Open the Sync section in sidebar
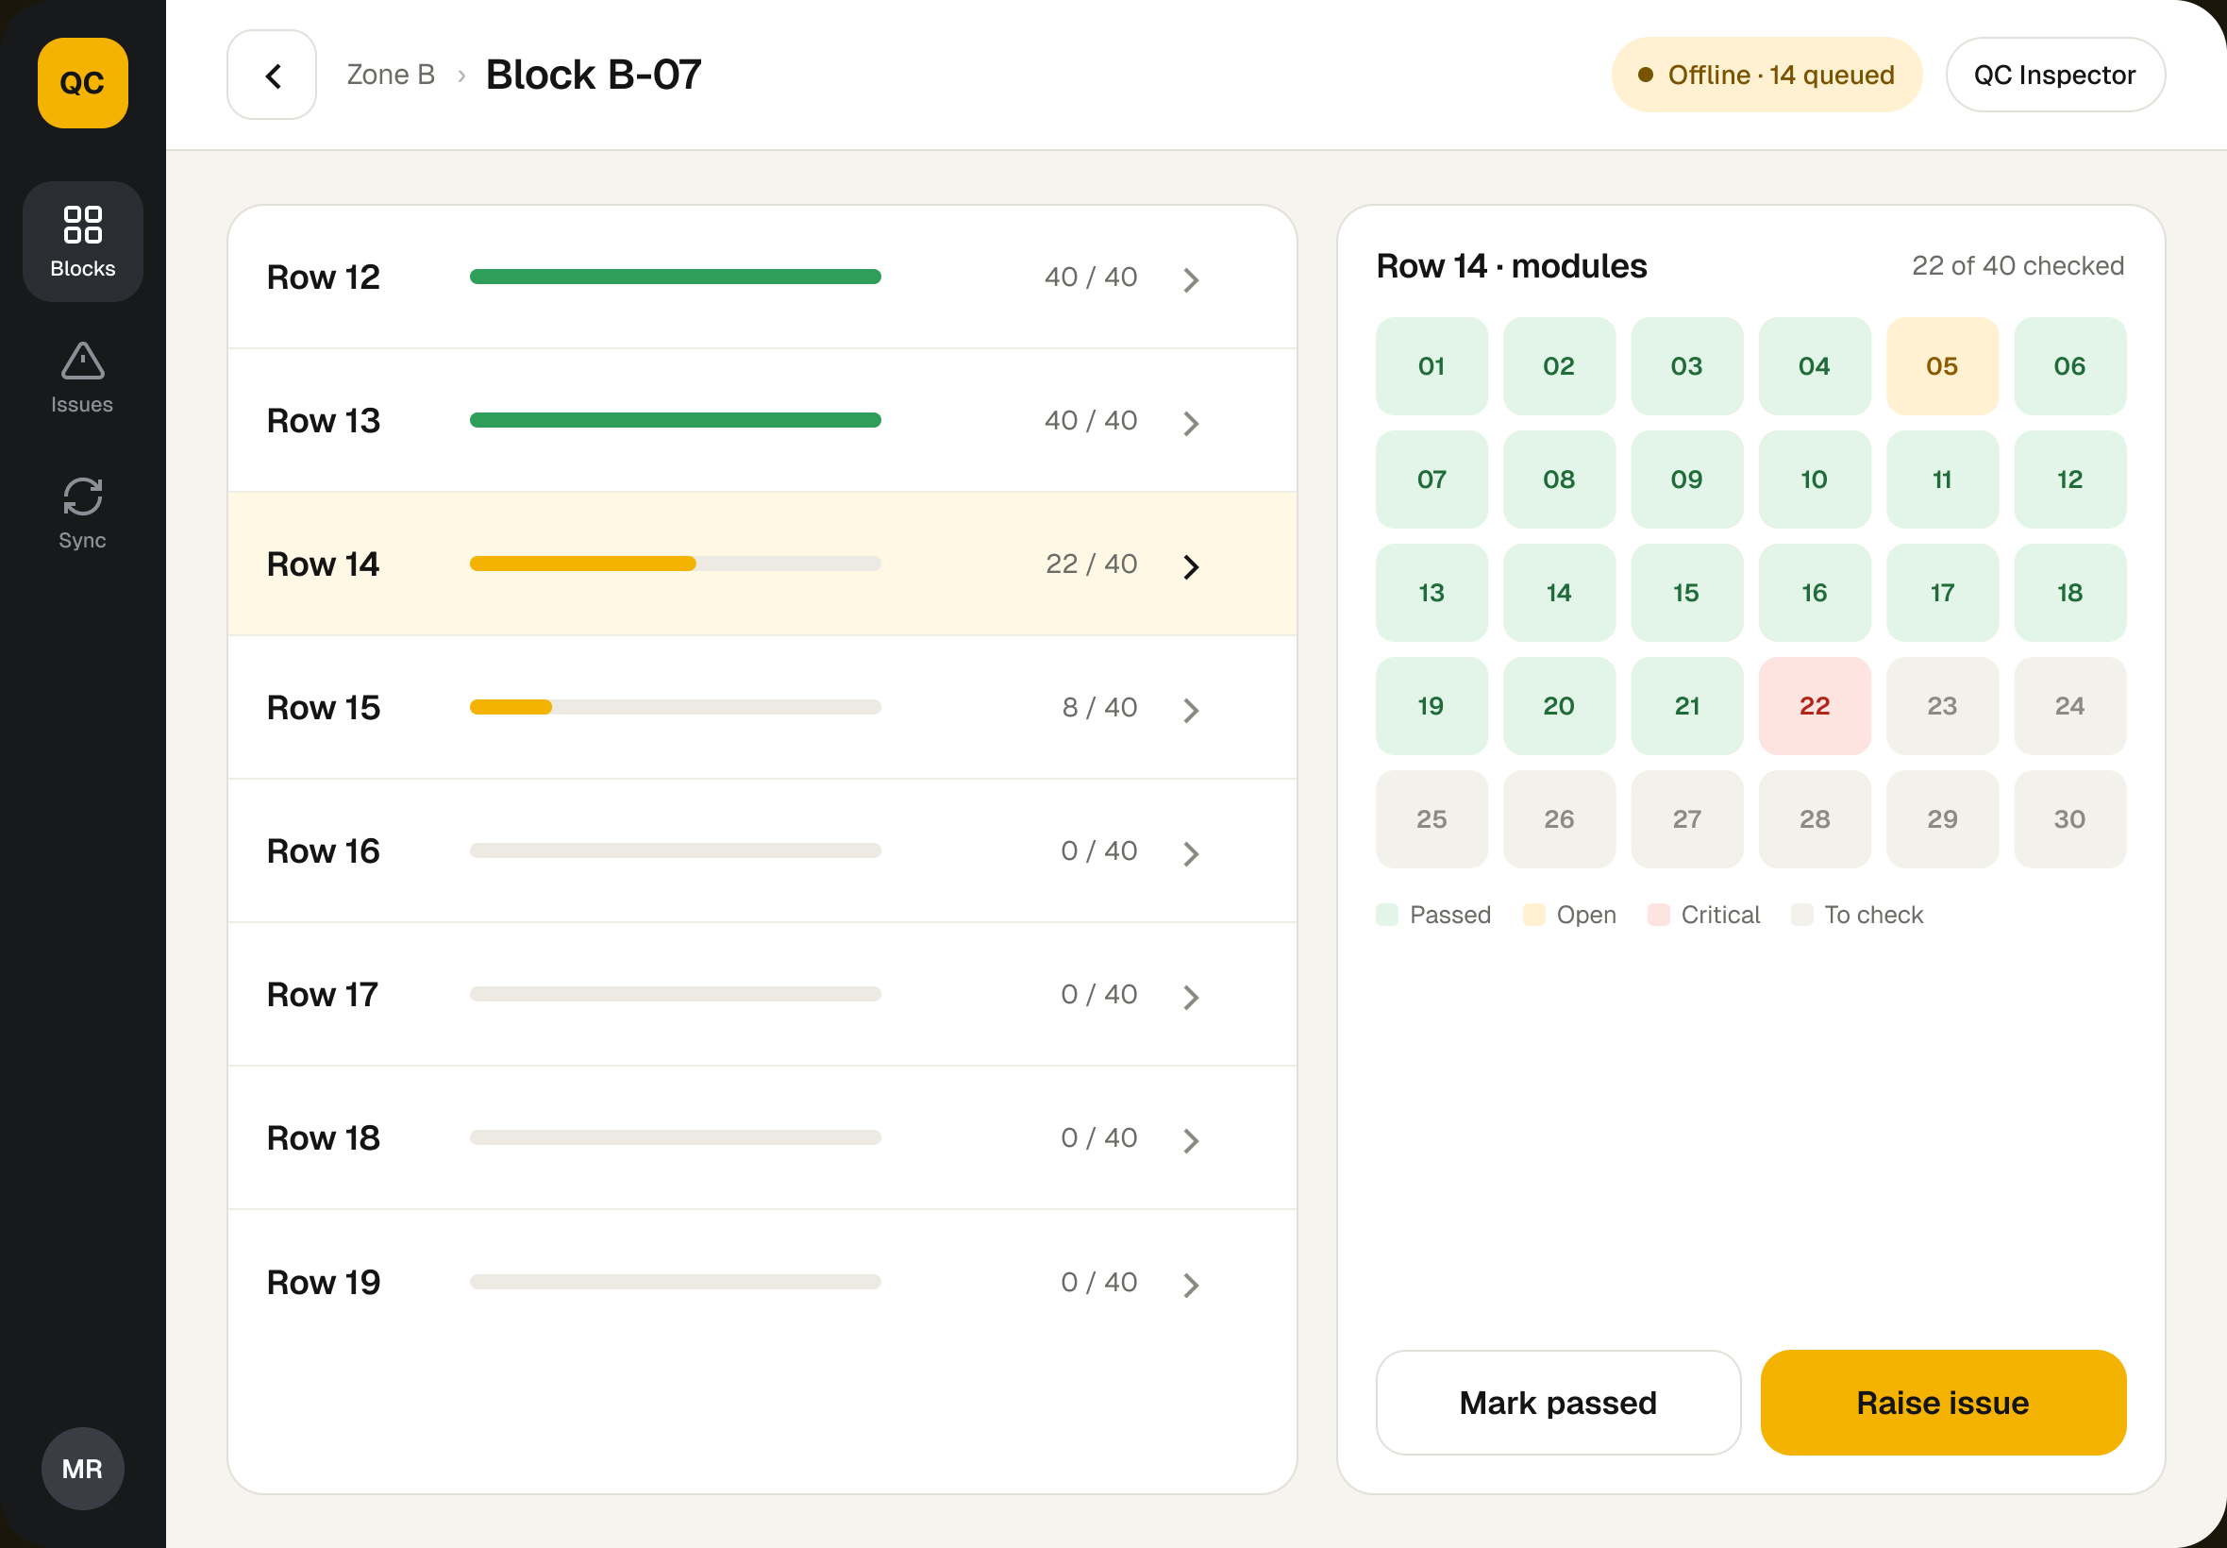The height and width of the screenshot is (1548, 2227). 82,513
